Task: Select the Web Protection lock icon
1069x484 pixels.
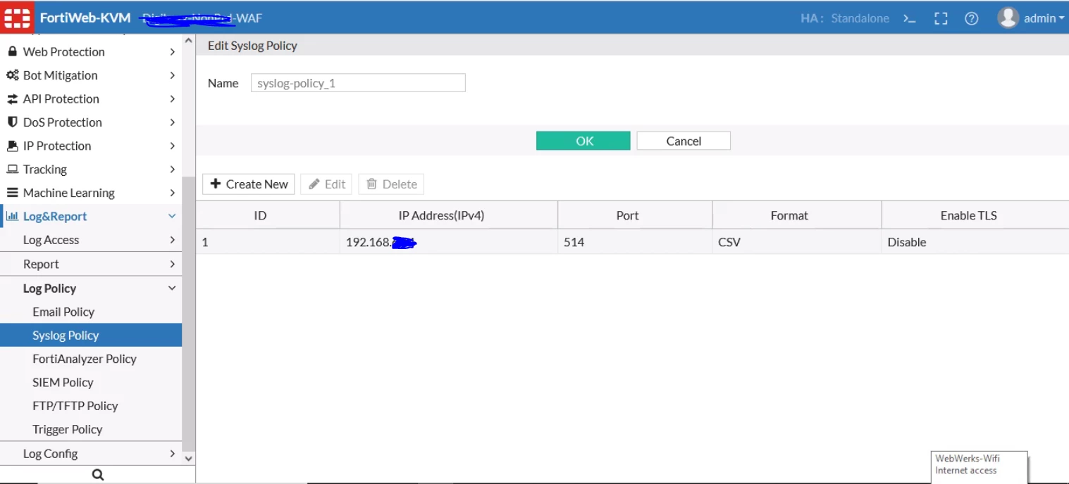Action: 11,51
